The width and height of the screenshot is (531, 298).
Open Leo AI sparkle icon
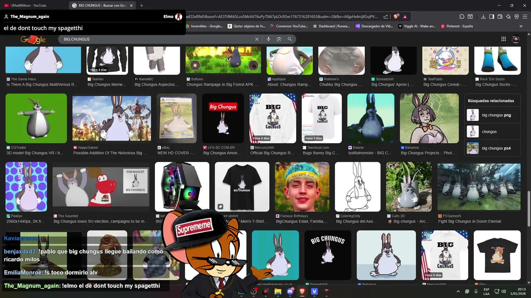[508, 17]
